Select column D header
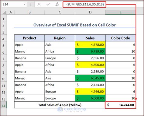 pos(90,12)
